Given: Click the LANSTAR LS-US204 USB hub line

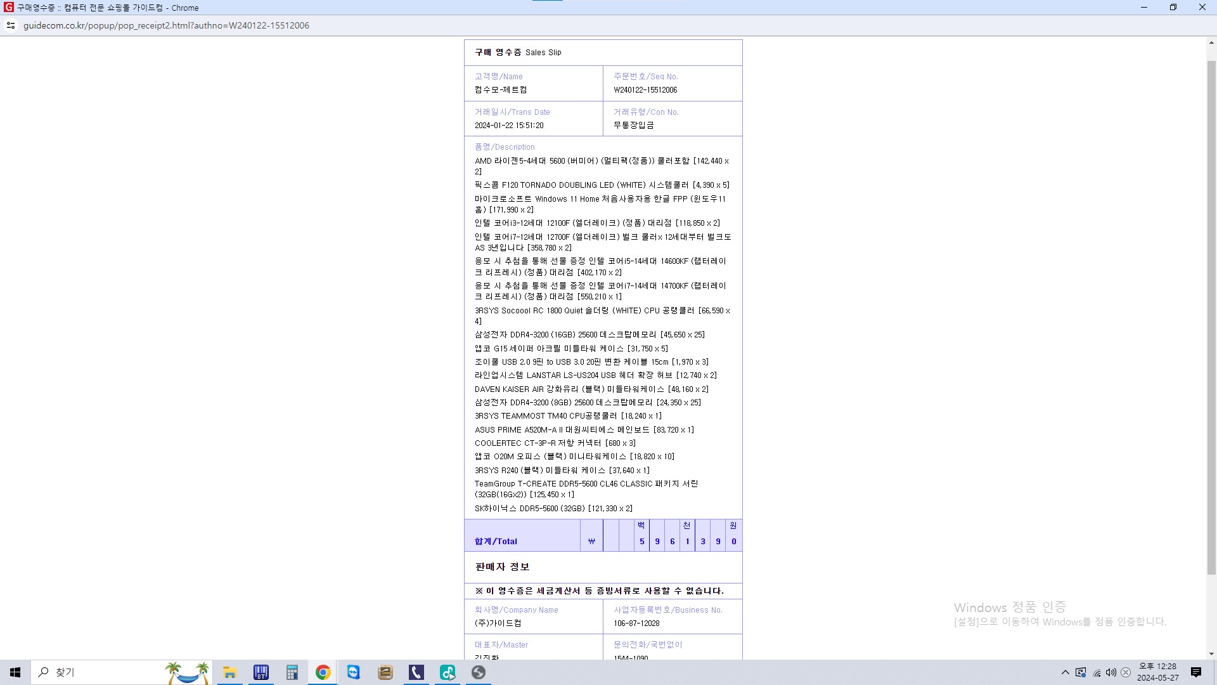Looking at the screenshot, I should pos(596,375).
